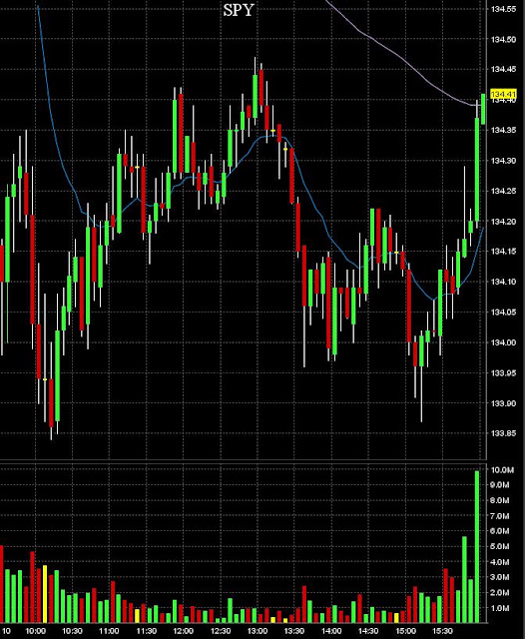Click the 1.0M volume axis label
Screen dimensions: 525x639
tap(500, 608)
